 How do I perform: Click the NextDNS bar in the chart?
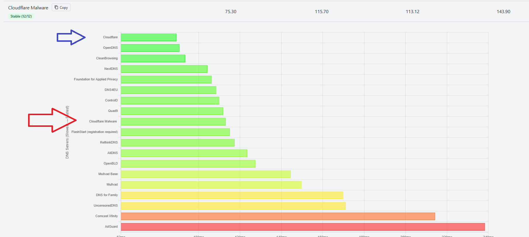[x=164, y=69]
